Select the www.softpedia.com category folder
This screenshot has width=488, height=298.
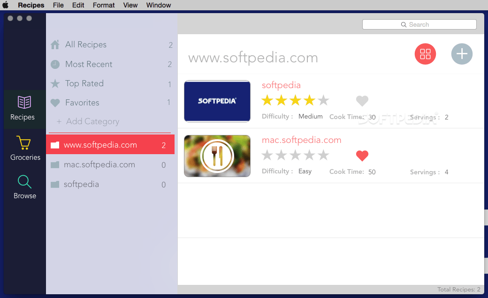[x=110, y=144]
